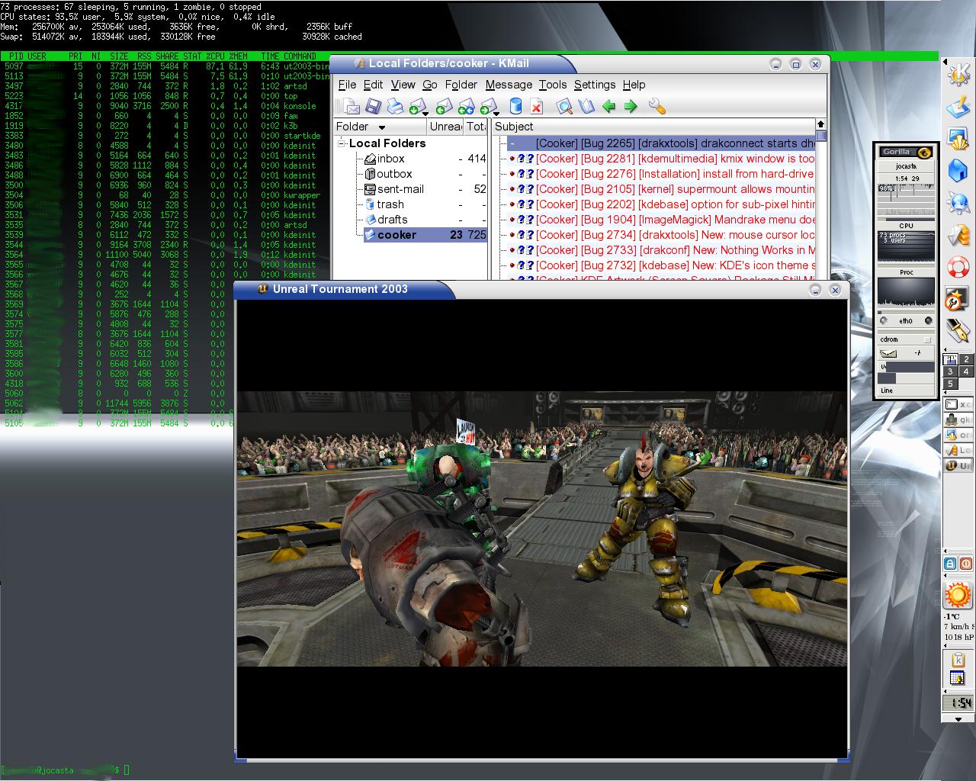Open the Tools menu in KMail
Screen dimensions: 976x781
pyautogui.click(x=553, y=85)
